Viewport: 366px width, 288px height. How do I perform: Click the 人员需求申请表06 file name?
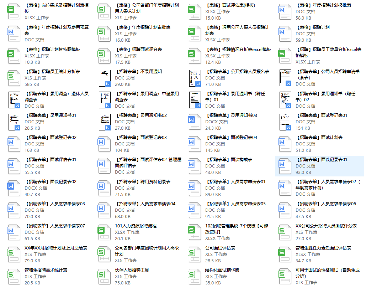coord(326,204)
